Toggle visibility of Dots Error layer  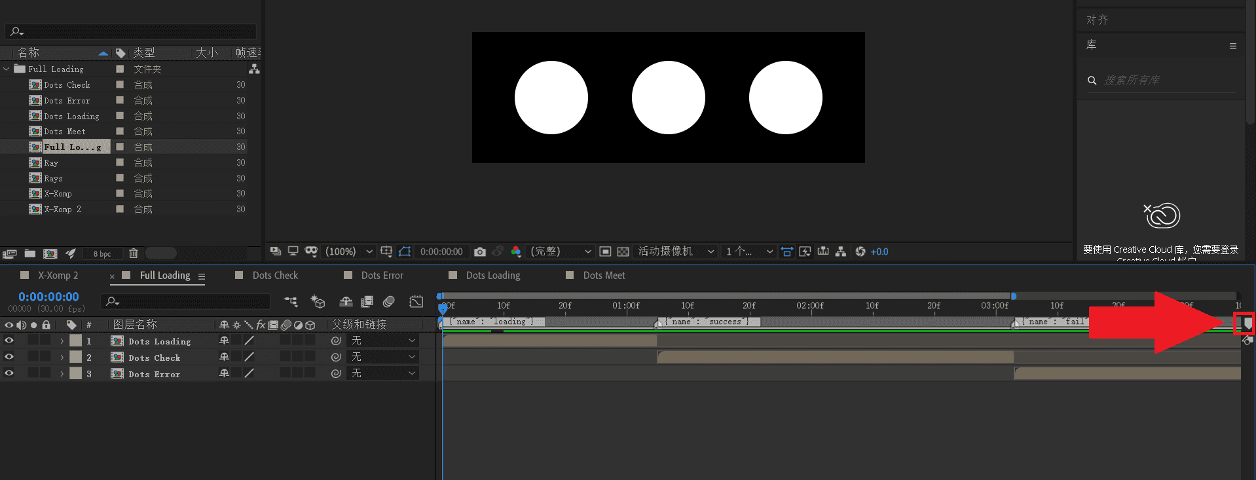pos(9,373)
